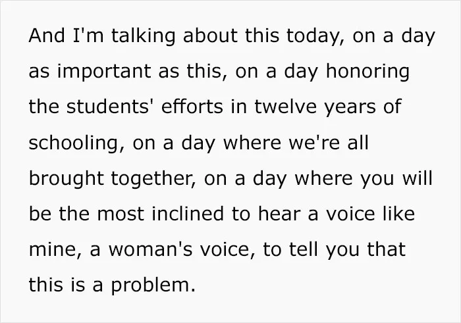Screen dimensions: 461x323
Task: Select the word "important" in the paragraph
Action: tap(104, 72)
